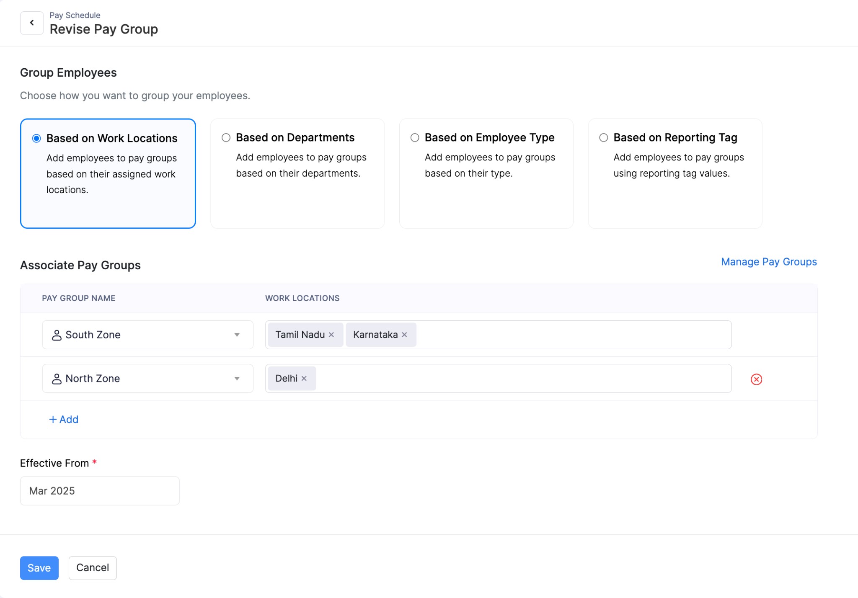Delete the North Zone row
Viewport: 858px width, 598px height.
(756, 379)
